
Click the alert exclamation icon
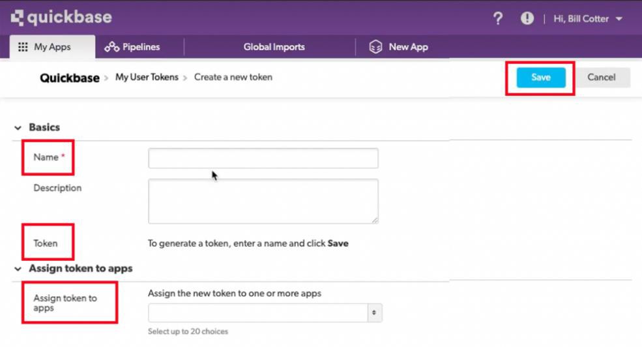tap(527, 19)
